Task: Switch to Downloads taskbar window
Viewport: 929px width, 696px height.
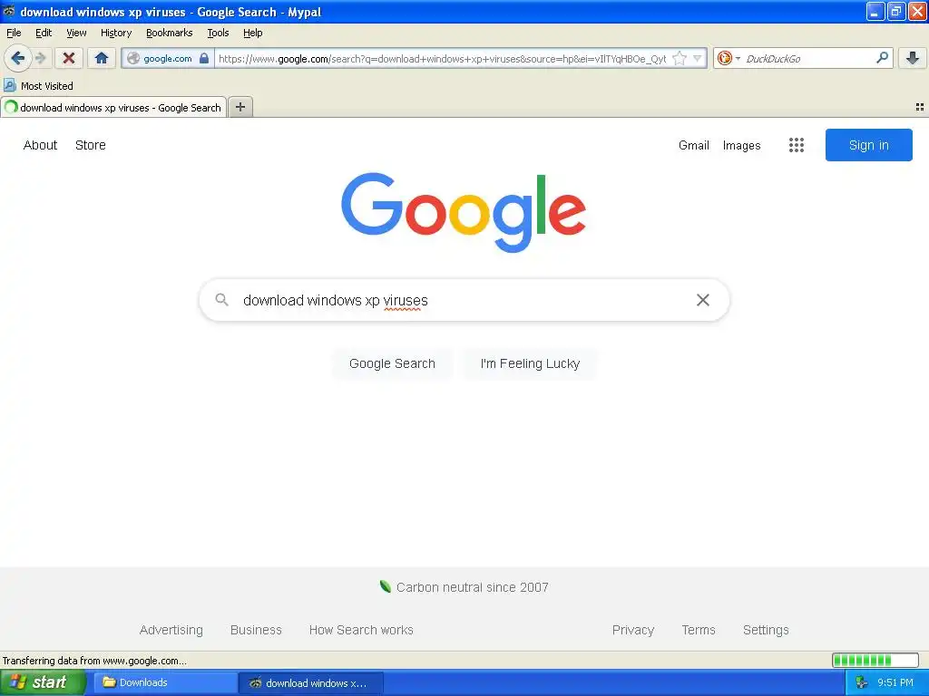Action: click(x=163, y=682)
